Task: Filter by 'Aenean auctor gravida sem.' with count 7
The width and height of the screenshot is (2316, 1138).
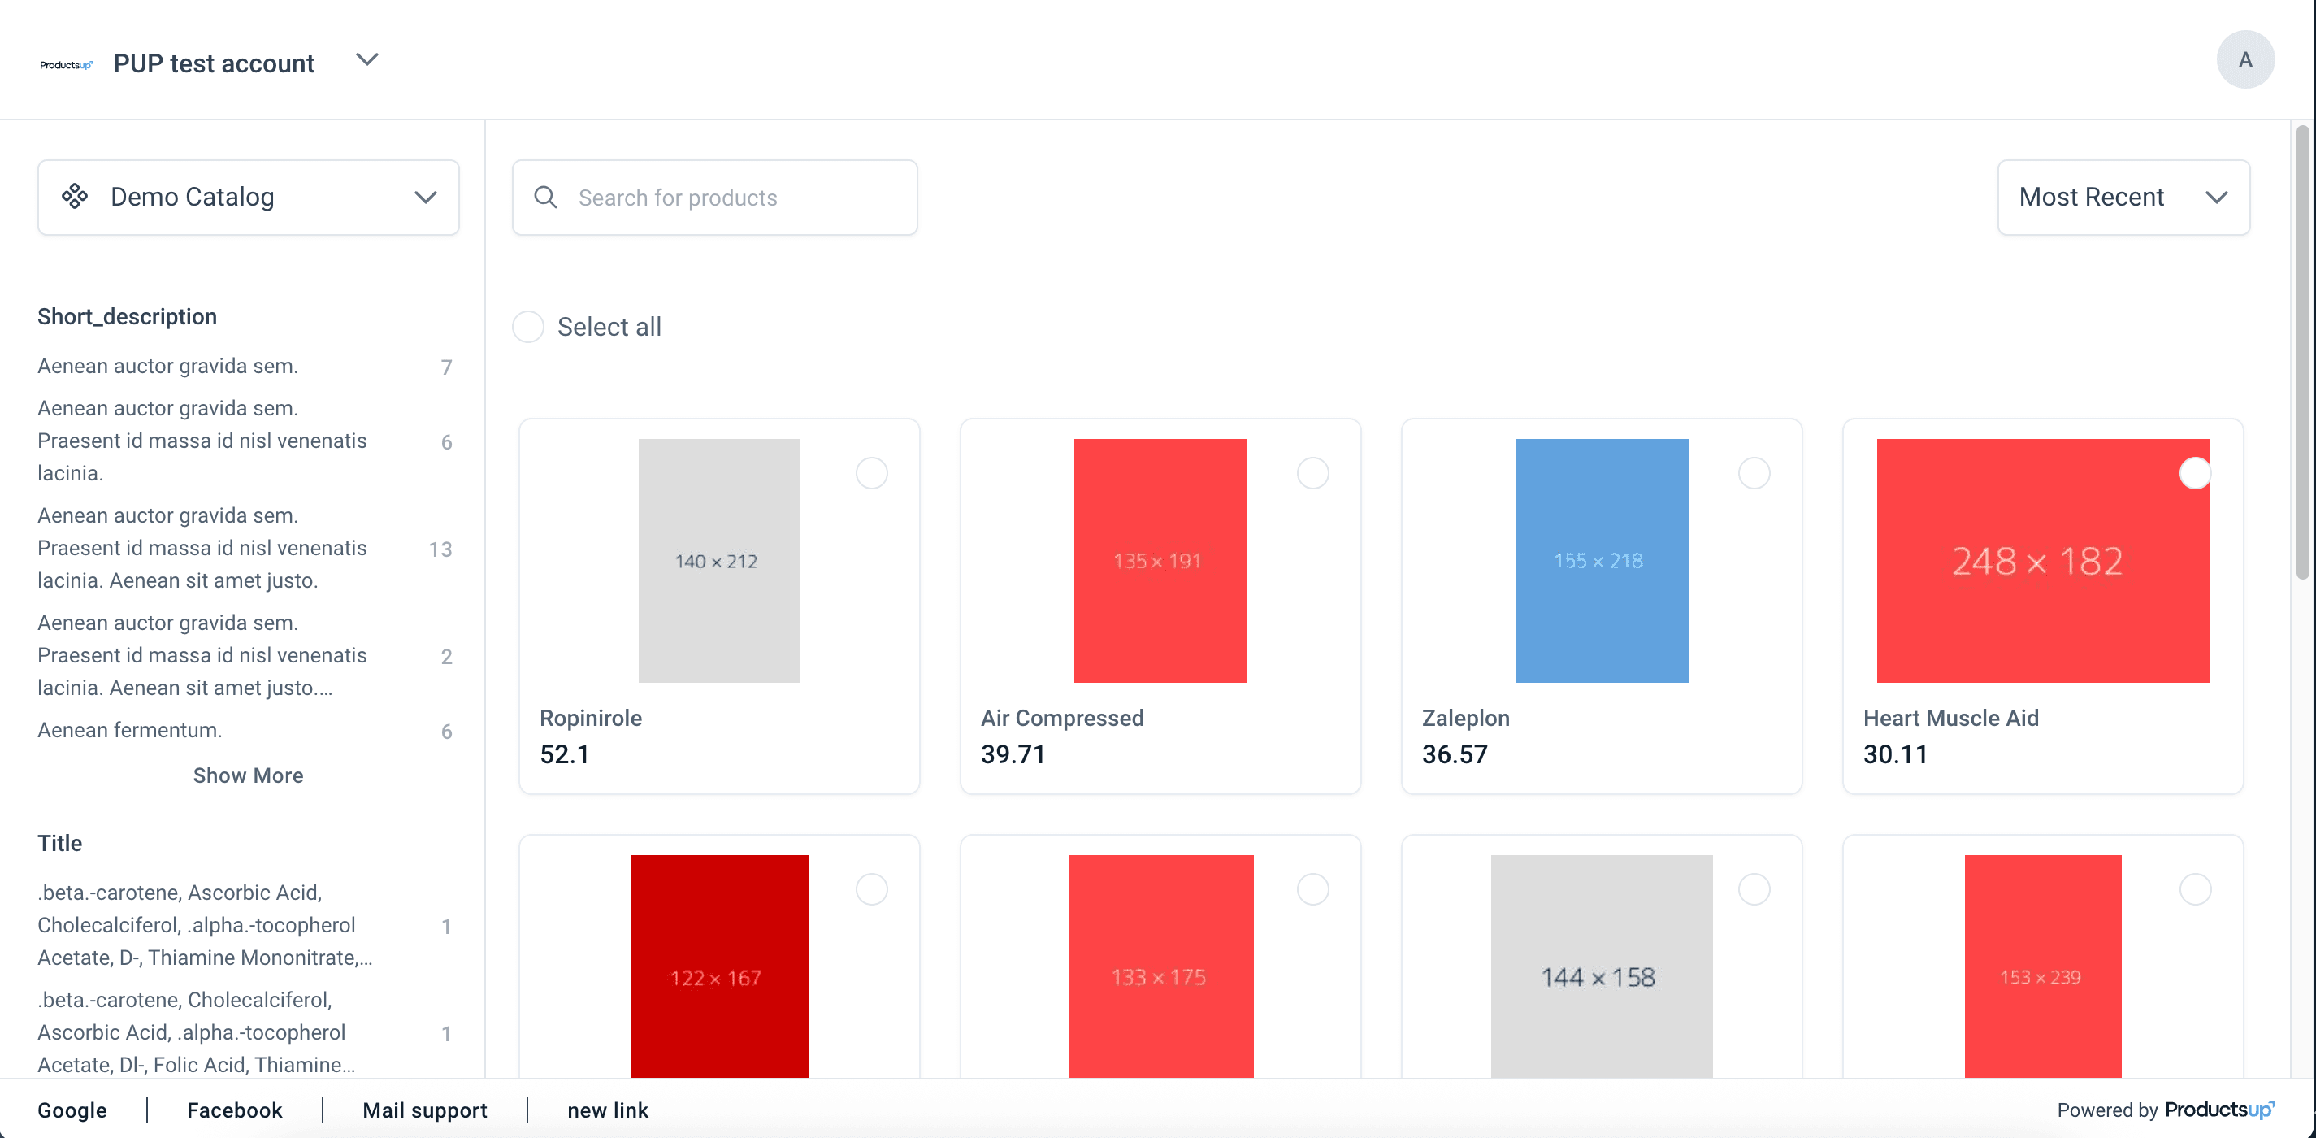Action: pyautogui.click(x=168, y=366)
